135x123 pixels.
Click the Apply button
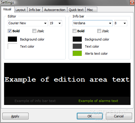click(15, 116)
